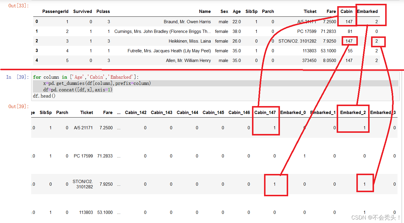Click the Survived column header

coord(83,11)
